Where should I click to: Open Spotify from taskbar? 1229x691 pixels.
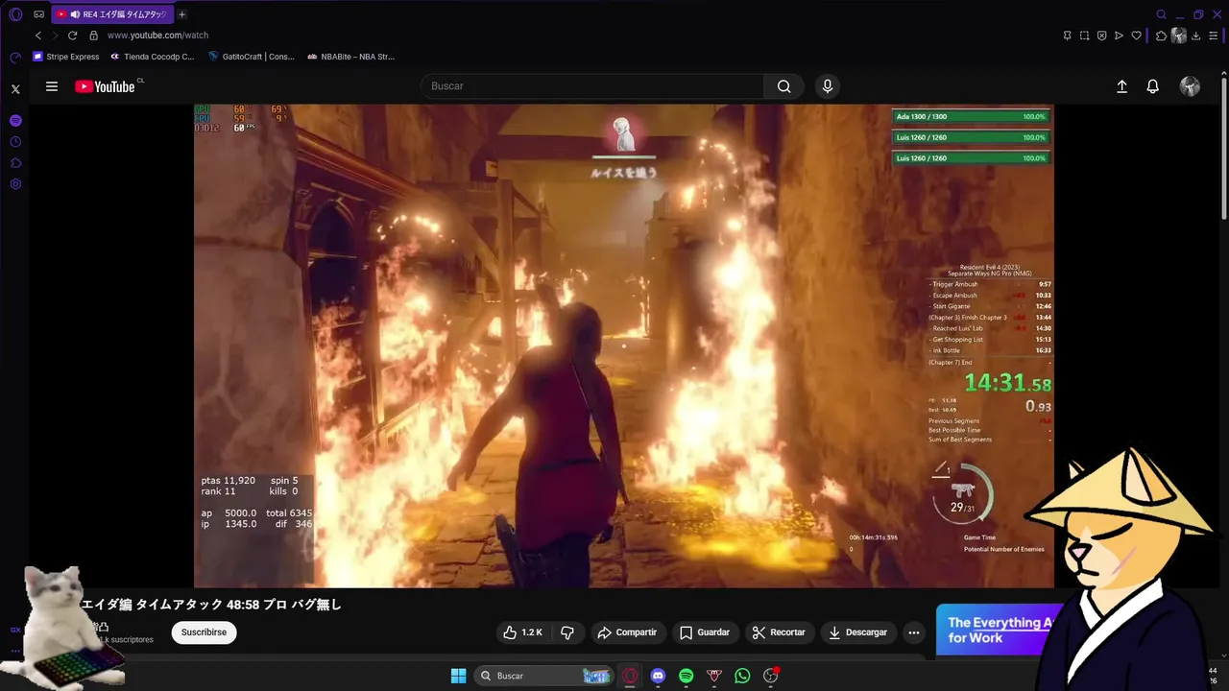tap(686, 676)
